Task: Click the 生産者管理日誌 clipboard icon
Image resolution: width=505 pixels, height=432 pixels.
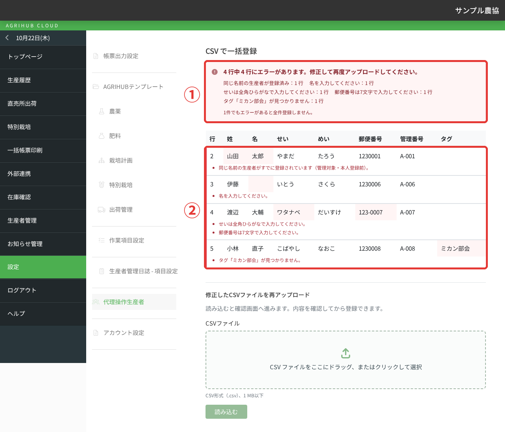Action: (x=101, y=271)
